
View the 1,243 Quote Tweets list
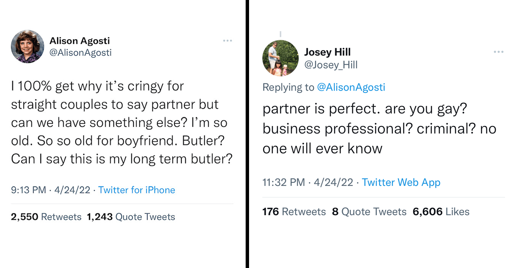click(x=131, y=217)
